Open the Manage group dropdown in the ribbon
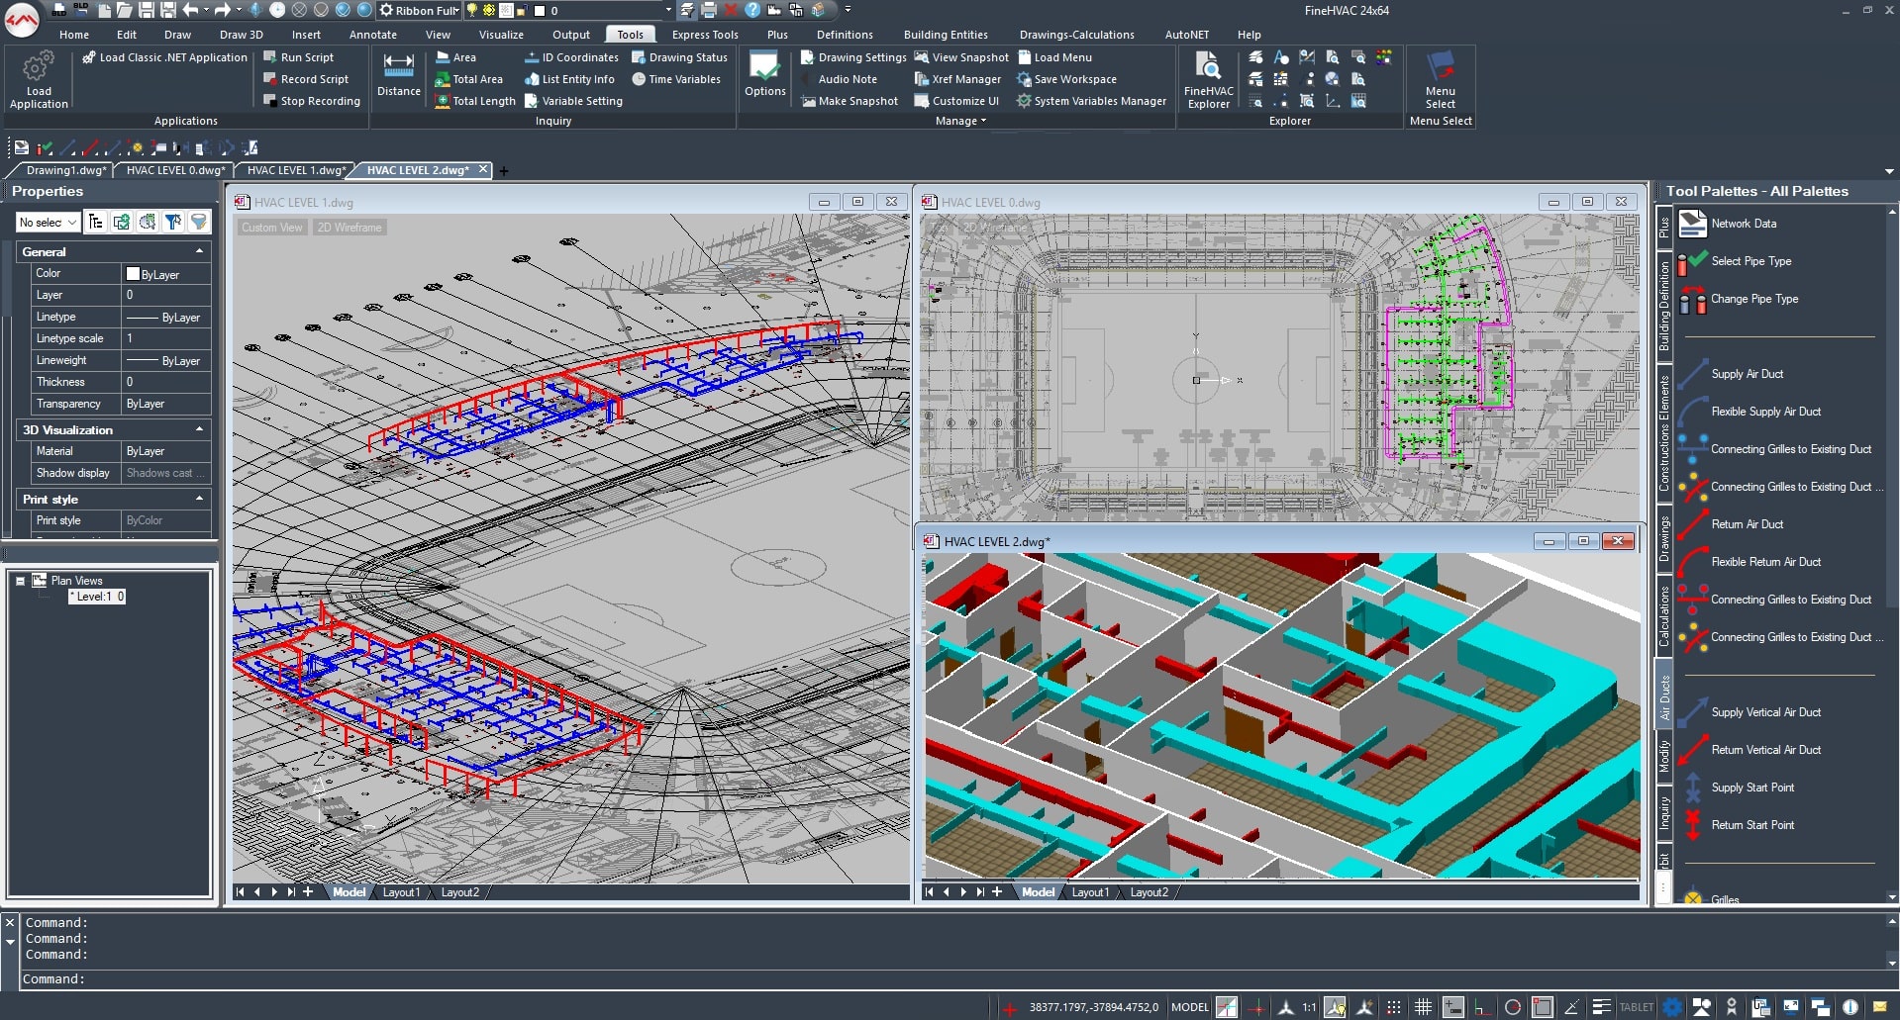Image resolution: width=1900 pixels, height=1020 pixels. click(983, 121)
